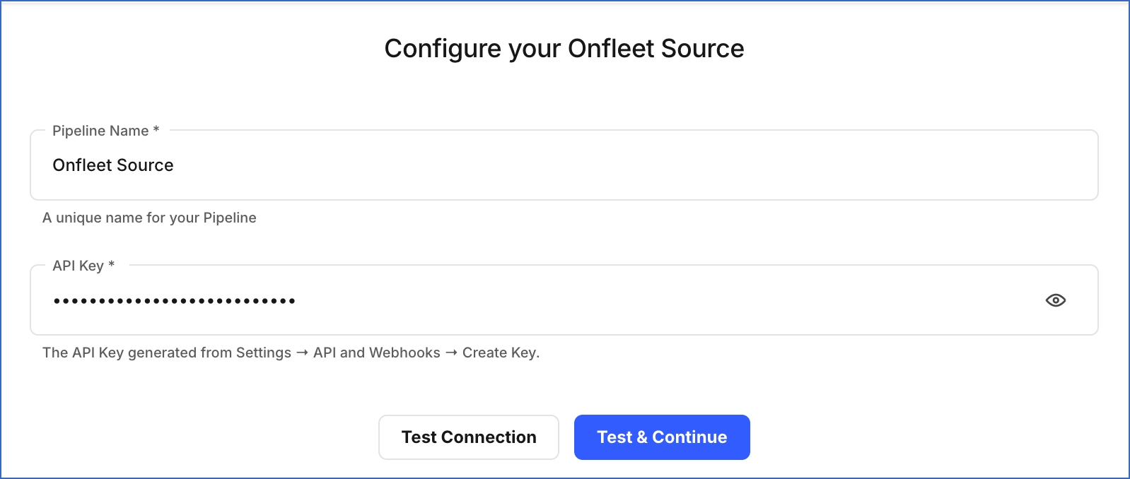Click the Pipeline Name field label

tap(105, 131)
